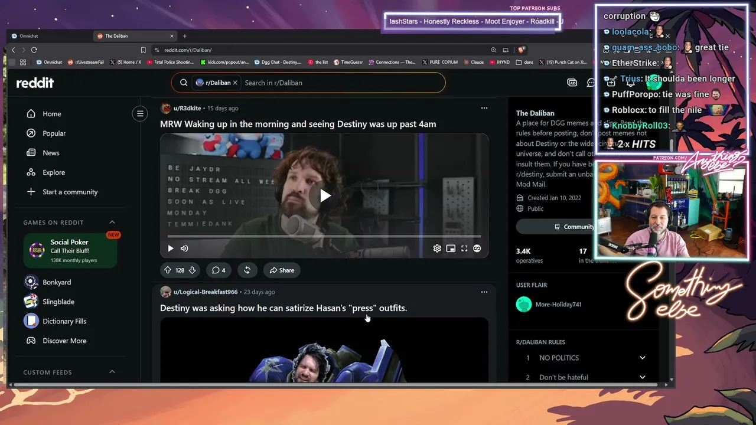
Task: Reload the reddit page
Action: [x=34, y=50]
